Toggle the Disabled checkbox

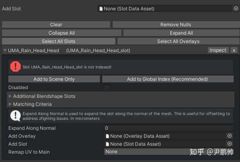pos(107,87)
